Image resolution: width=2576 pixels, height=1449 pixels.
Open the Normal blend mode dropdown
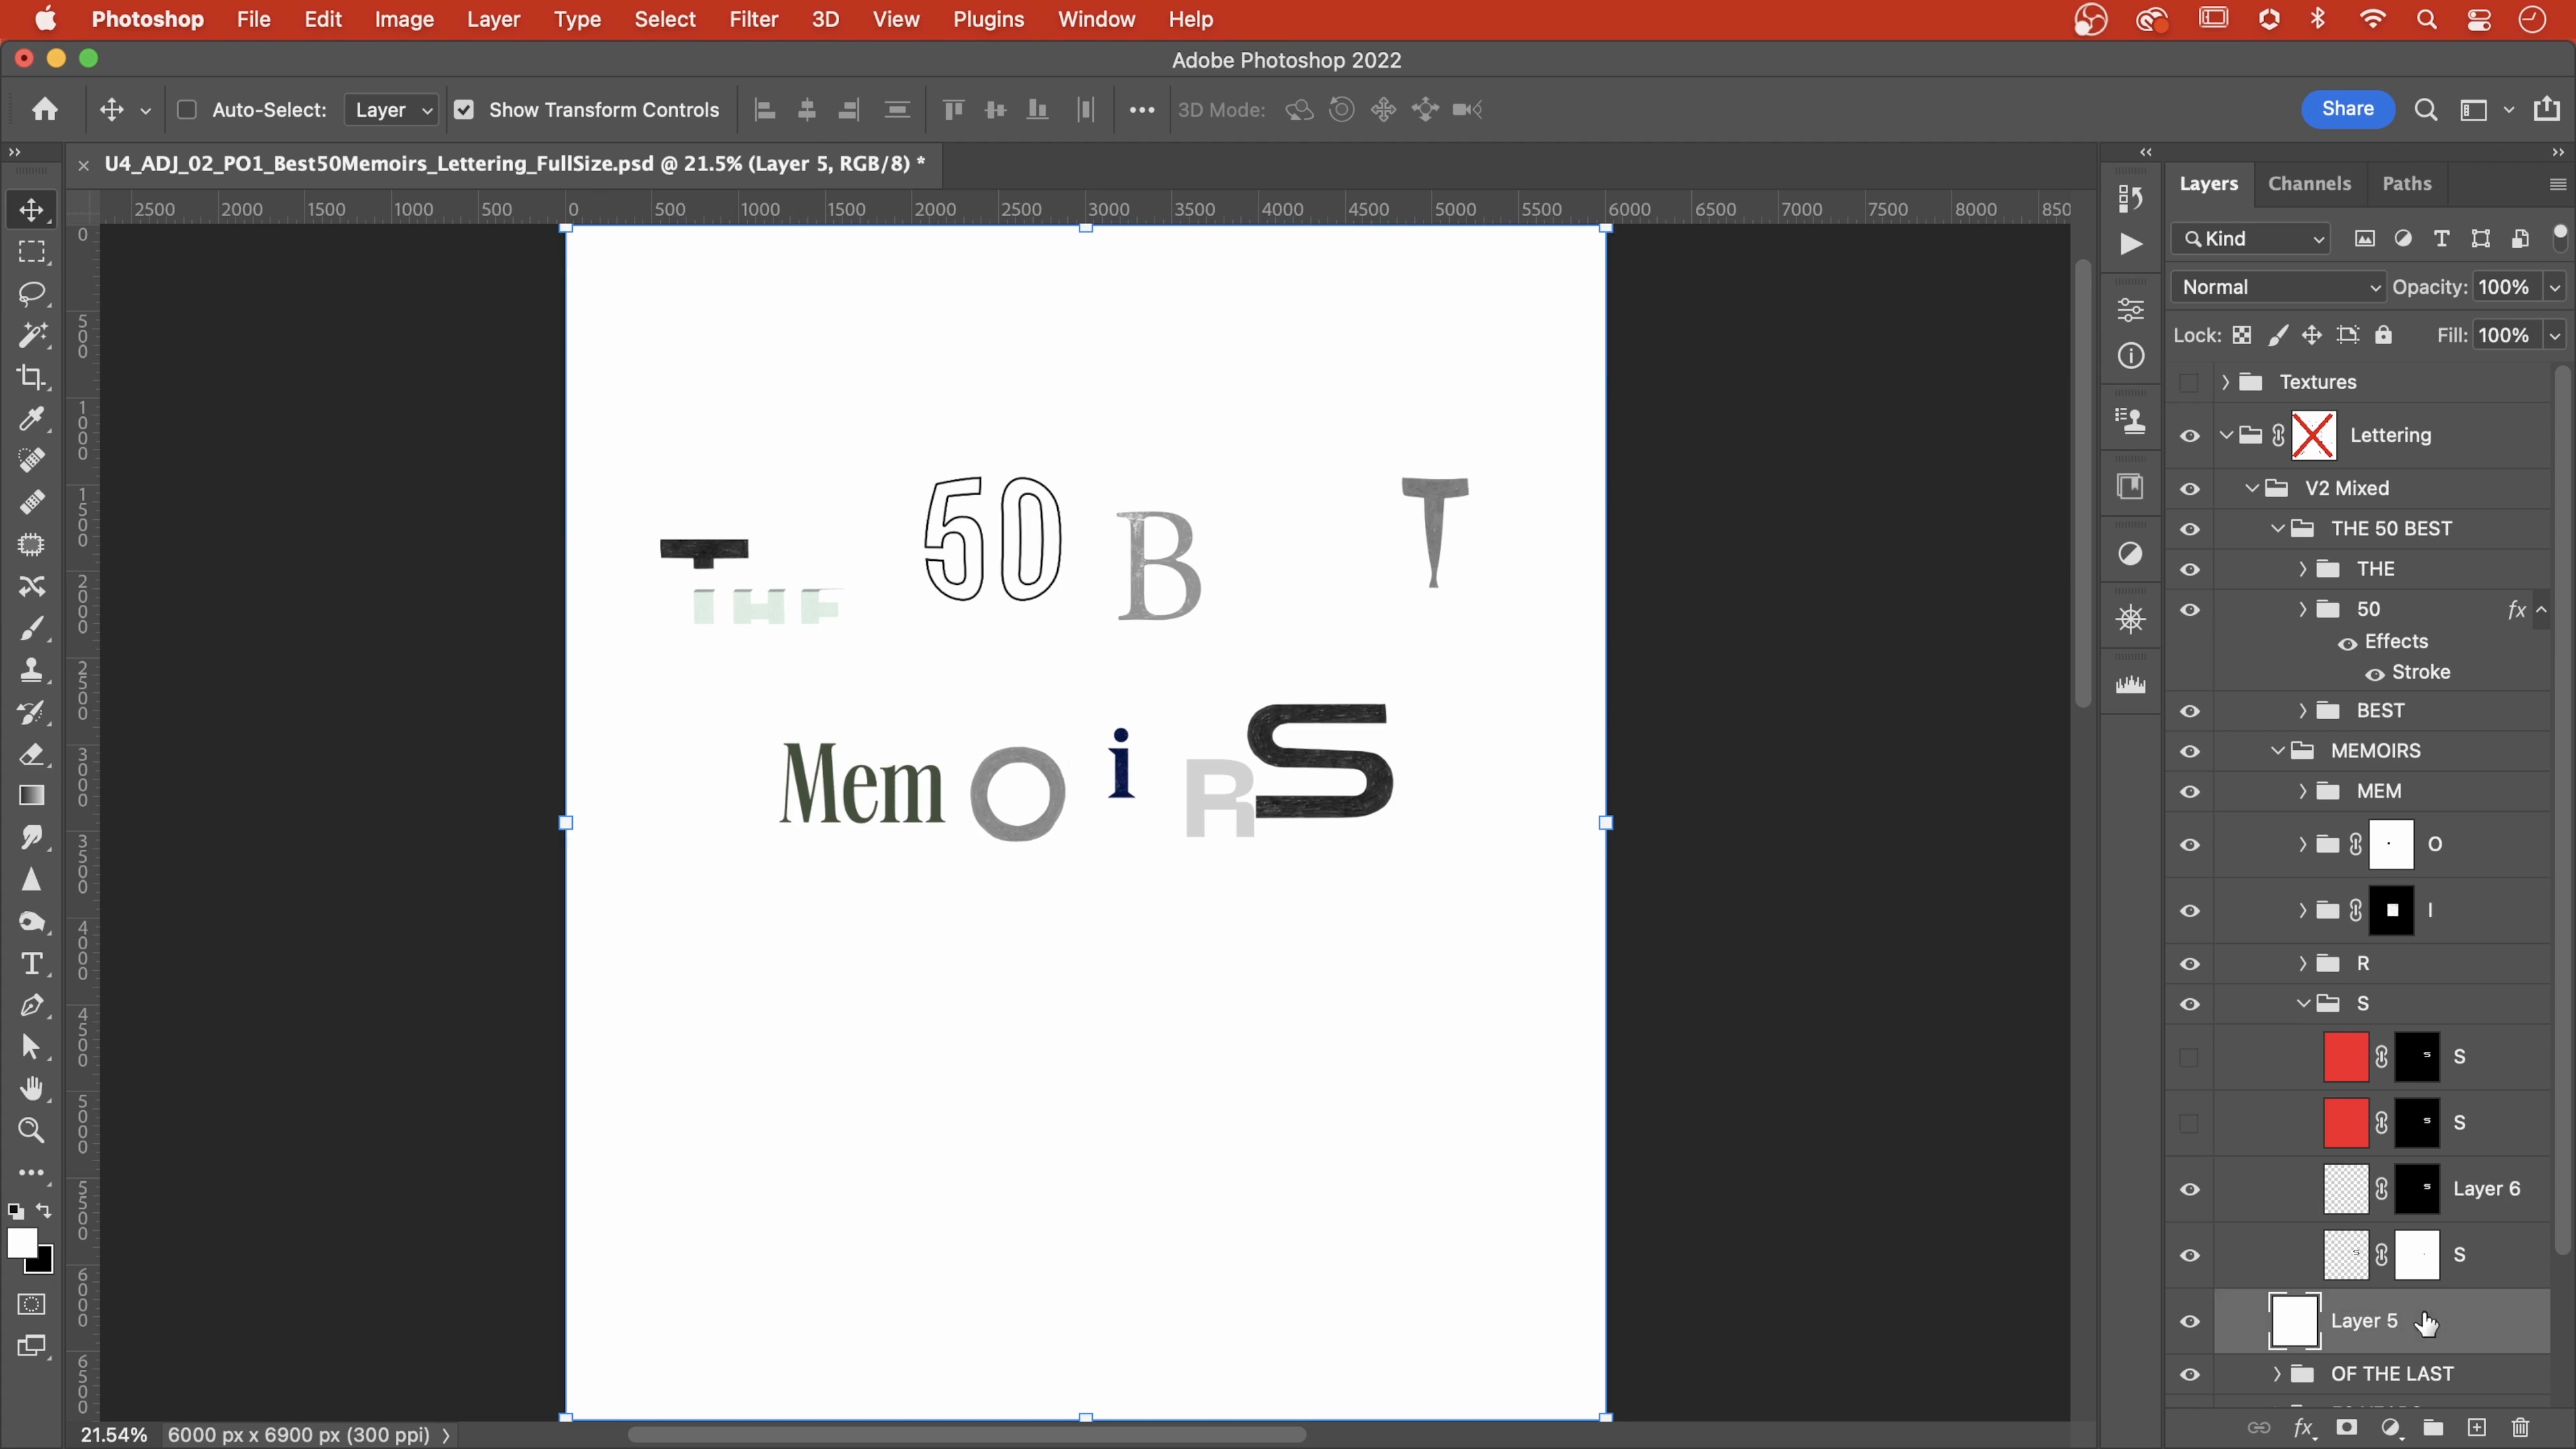tap(2279, 287)
